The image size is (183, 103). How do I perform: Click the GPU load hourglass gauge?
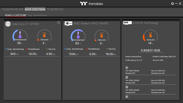(101, 35)
